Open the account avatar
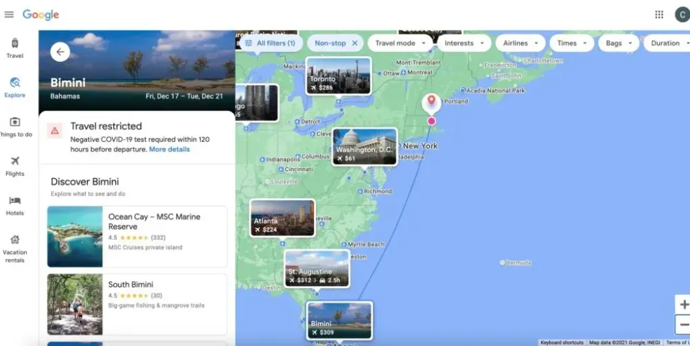 (682, 14)
